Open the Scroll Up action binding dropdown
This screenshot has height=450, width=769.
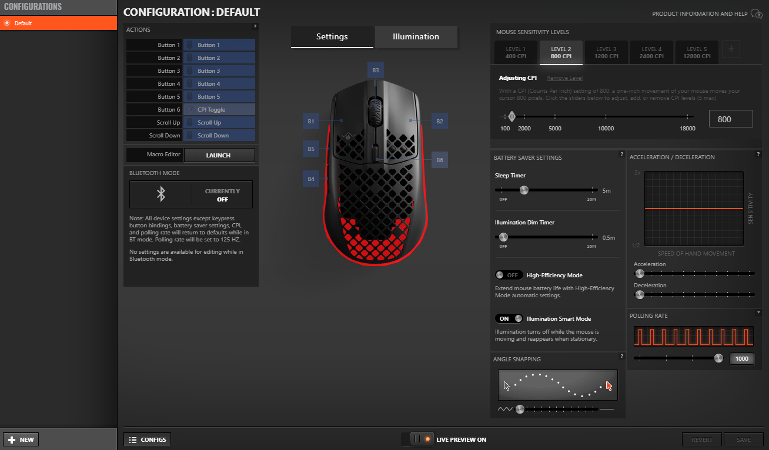tap(219, 123)
